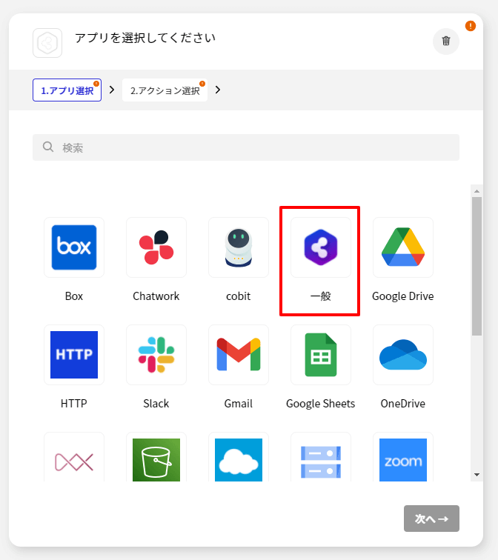
Task: Click the chevron after 1.アプリ選択
Action: 112,90
